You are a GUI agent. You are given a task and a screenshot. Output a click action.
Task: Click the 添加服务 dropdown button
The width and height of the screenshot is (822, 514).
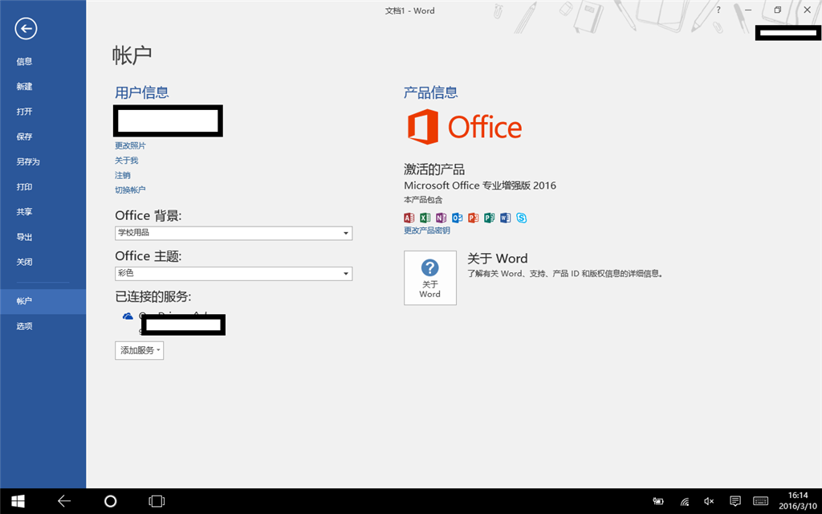coord(139,350)
